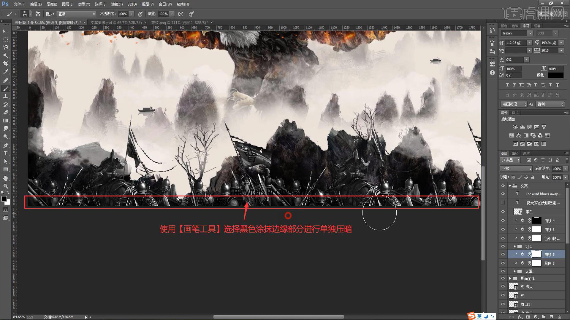The height and width of the screenshot is (320, 570).
Task: Expand the 组 1 layer group
Action: click(514, 247)
